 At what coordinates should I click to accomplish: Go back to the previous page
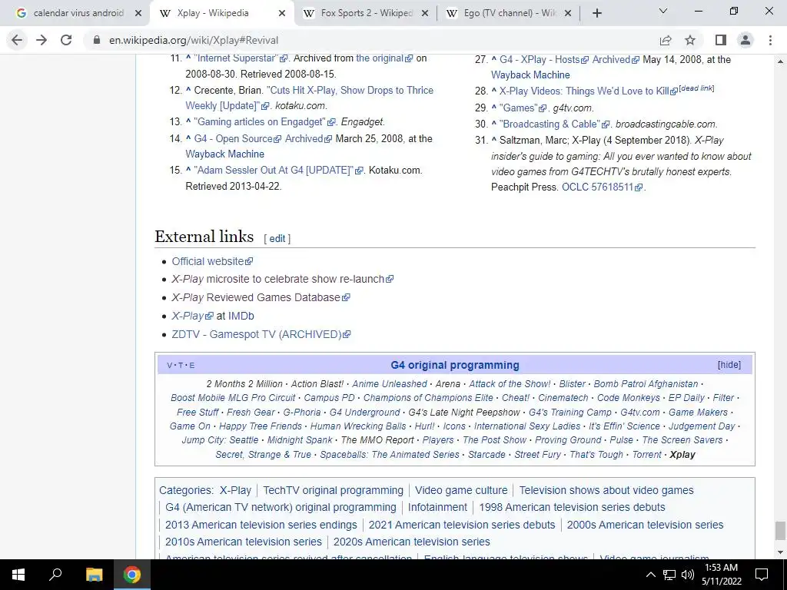(x=17, y=40)
